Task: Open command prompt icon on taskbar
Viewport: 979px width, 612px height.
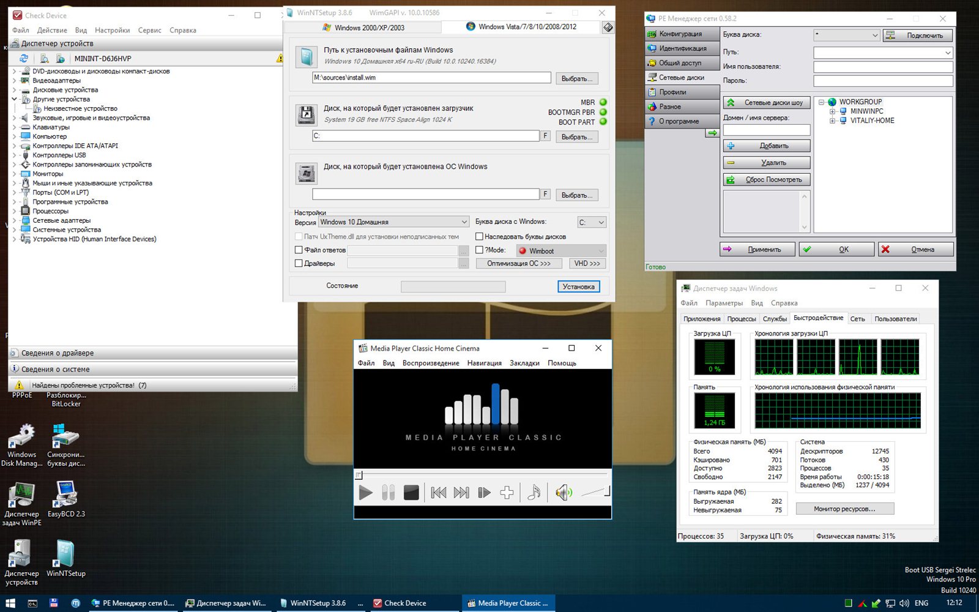Action: tap(32, 603)
